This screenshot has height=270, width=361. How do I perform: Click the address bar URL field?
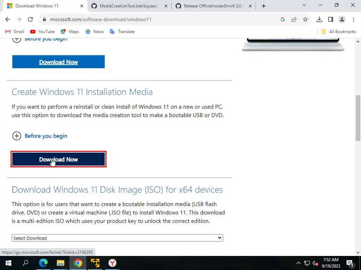tap(159, 20)
